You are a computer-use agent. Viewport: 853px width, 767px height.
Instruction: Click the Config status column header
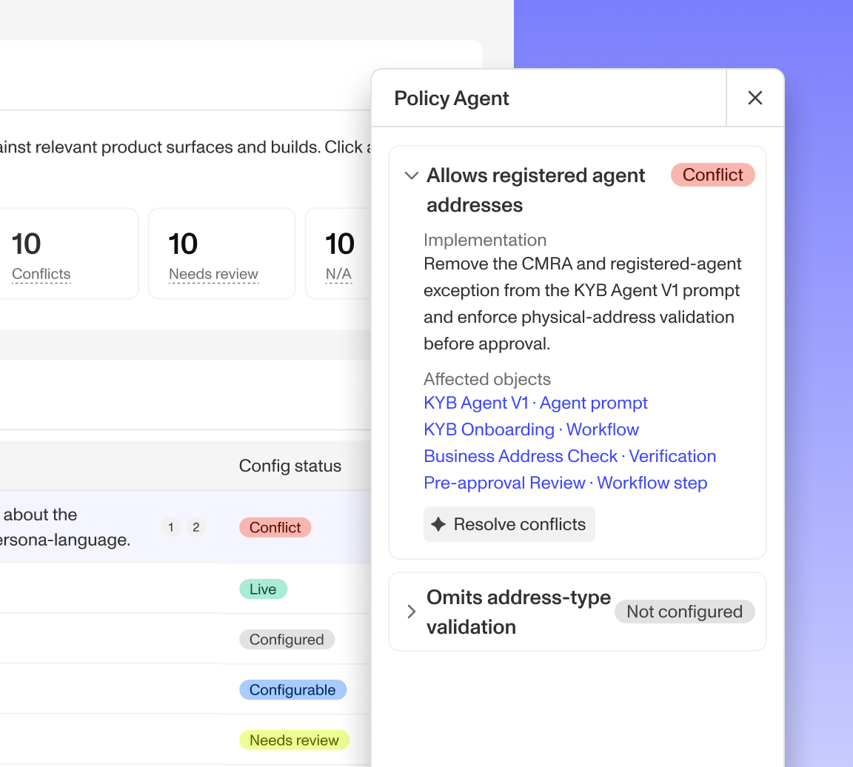click(290, 466)
